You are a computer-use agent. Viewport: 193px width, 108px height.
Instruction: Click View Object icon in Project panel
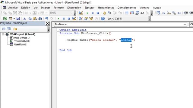coord(9,29)
